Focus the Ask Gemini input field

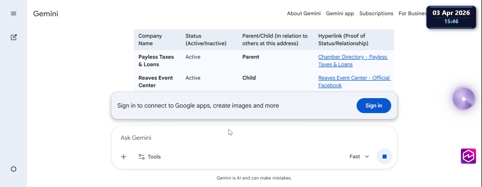[x=226, y=138]
